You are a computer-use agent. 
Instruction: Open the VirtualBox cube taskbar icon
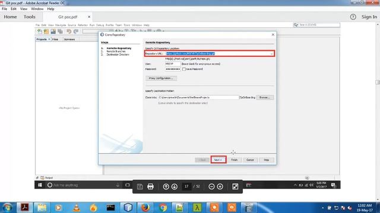(x=128, y=208)
